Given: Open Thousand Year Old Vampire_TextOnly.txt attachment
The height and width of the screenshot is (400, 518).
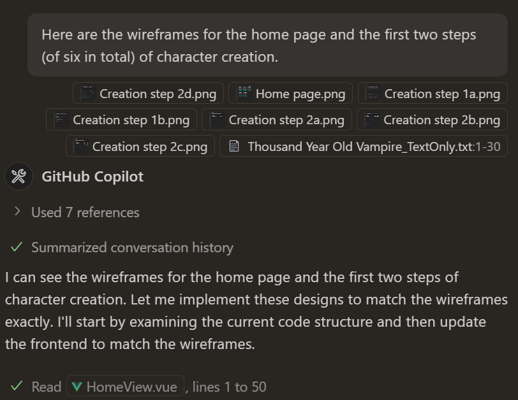Looking at the screenshot, I should click(x=364, y=146).
